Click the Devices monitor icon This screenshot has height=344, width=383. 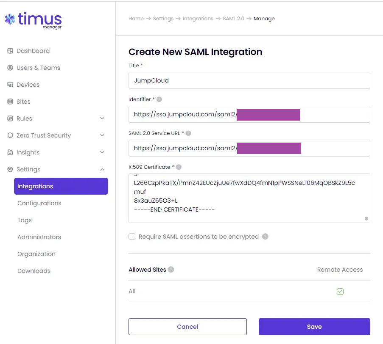[x=10, y=85]
